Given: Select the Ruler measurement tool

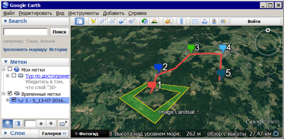Looking at the screenshot, I should 181,21.
